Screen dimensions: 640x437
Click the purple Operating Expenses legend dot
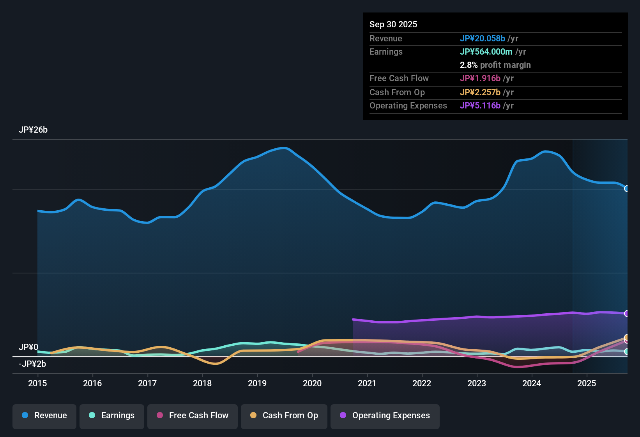343,416
